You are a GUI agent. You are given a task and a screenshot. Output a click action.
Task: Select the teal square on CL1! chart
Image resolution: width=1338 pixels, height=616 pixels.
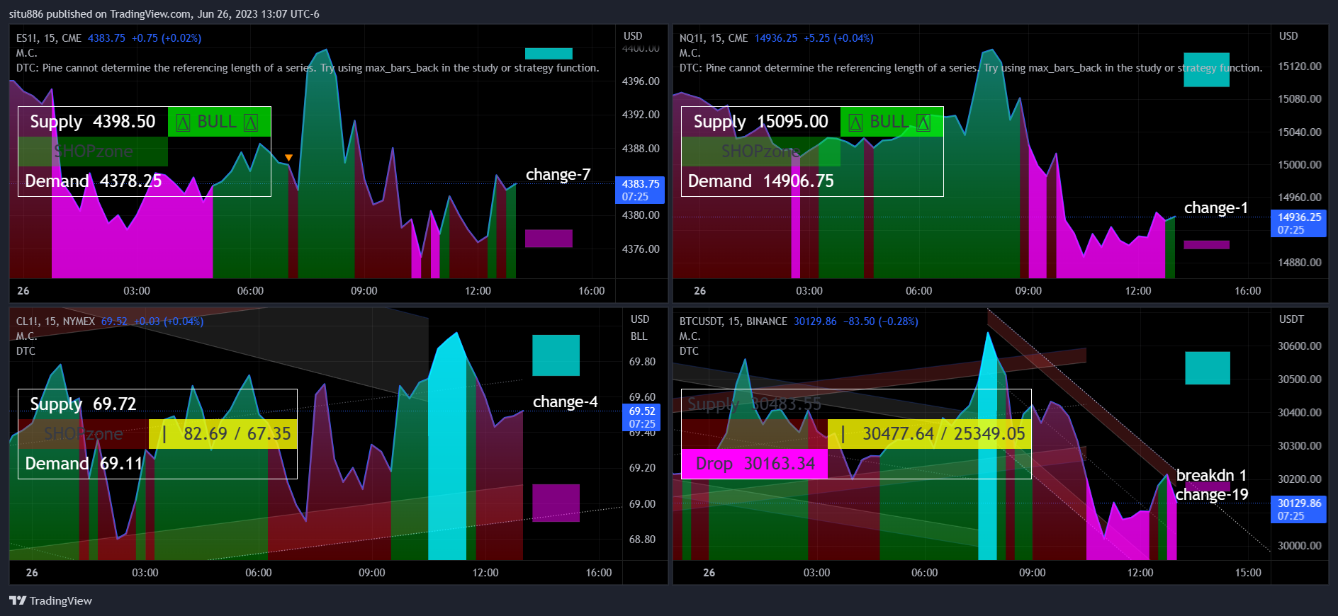[x=556, y=355]
